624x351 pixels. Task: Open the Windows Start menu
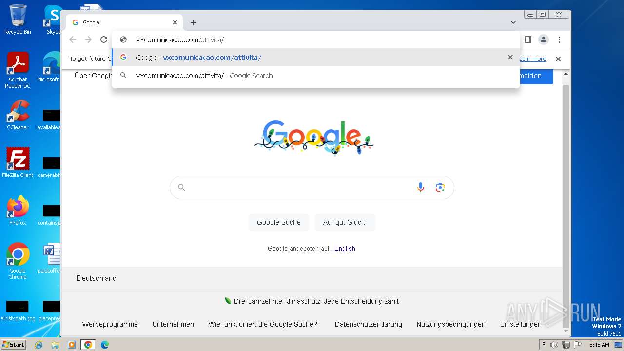click(x=13, y=344)
